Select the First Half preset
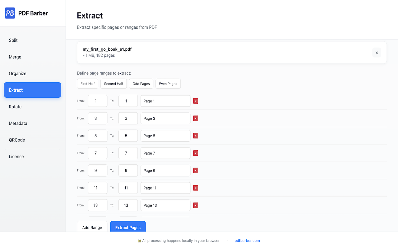398x249 pixels. [87, 83]
